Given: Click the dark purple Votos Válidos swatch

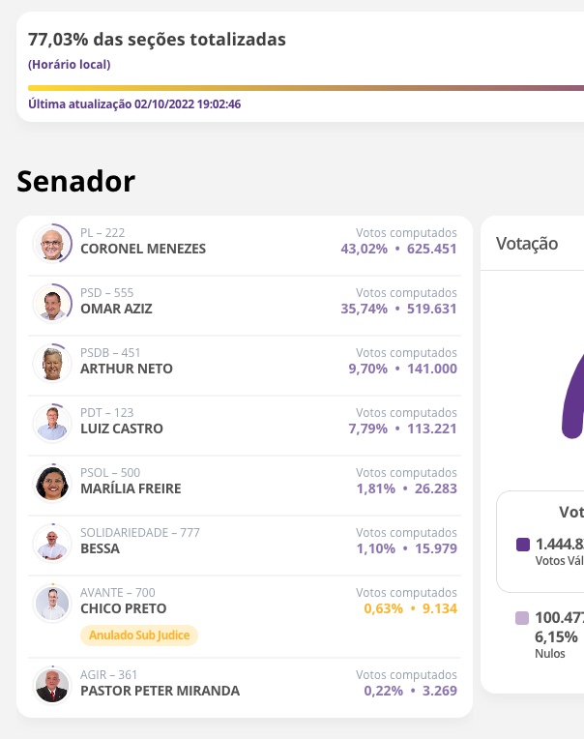Looking at the screenshot, I should click(x=523, y=545).
